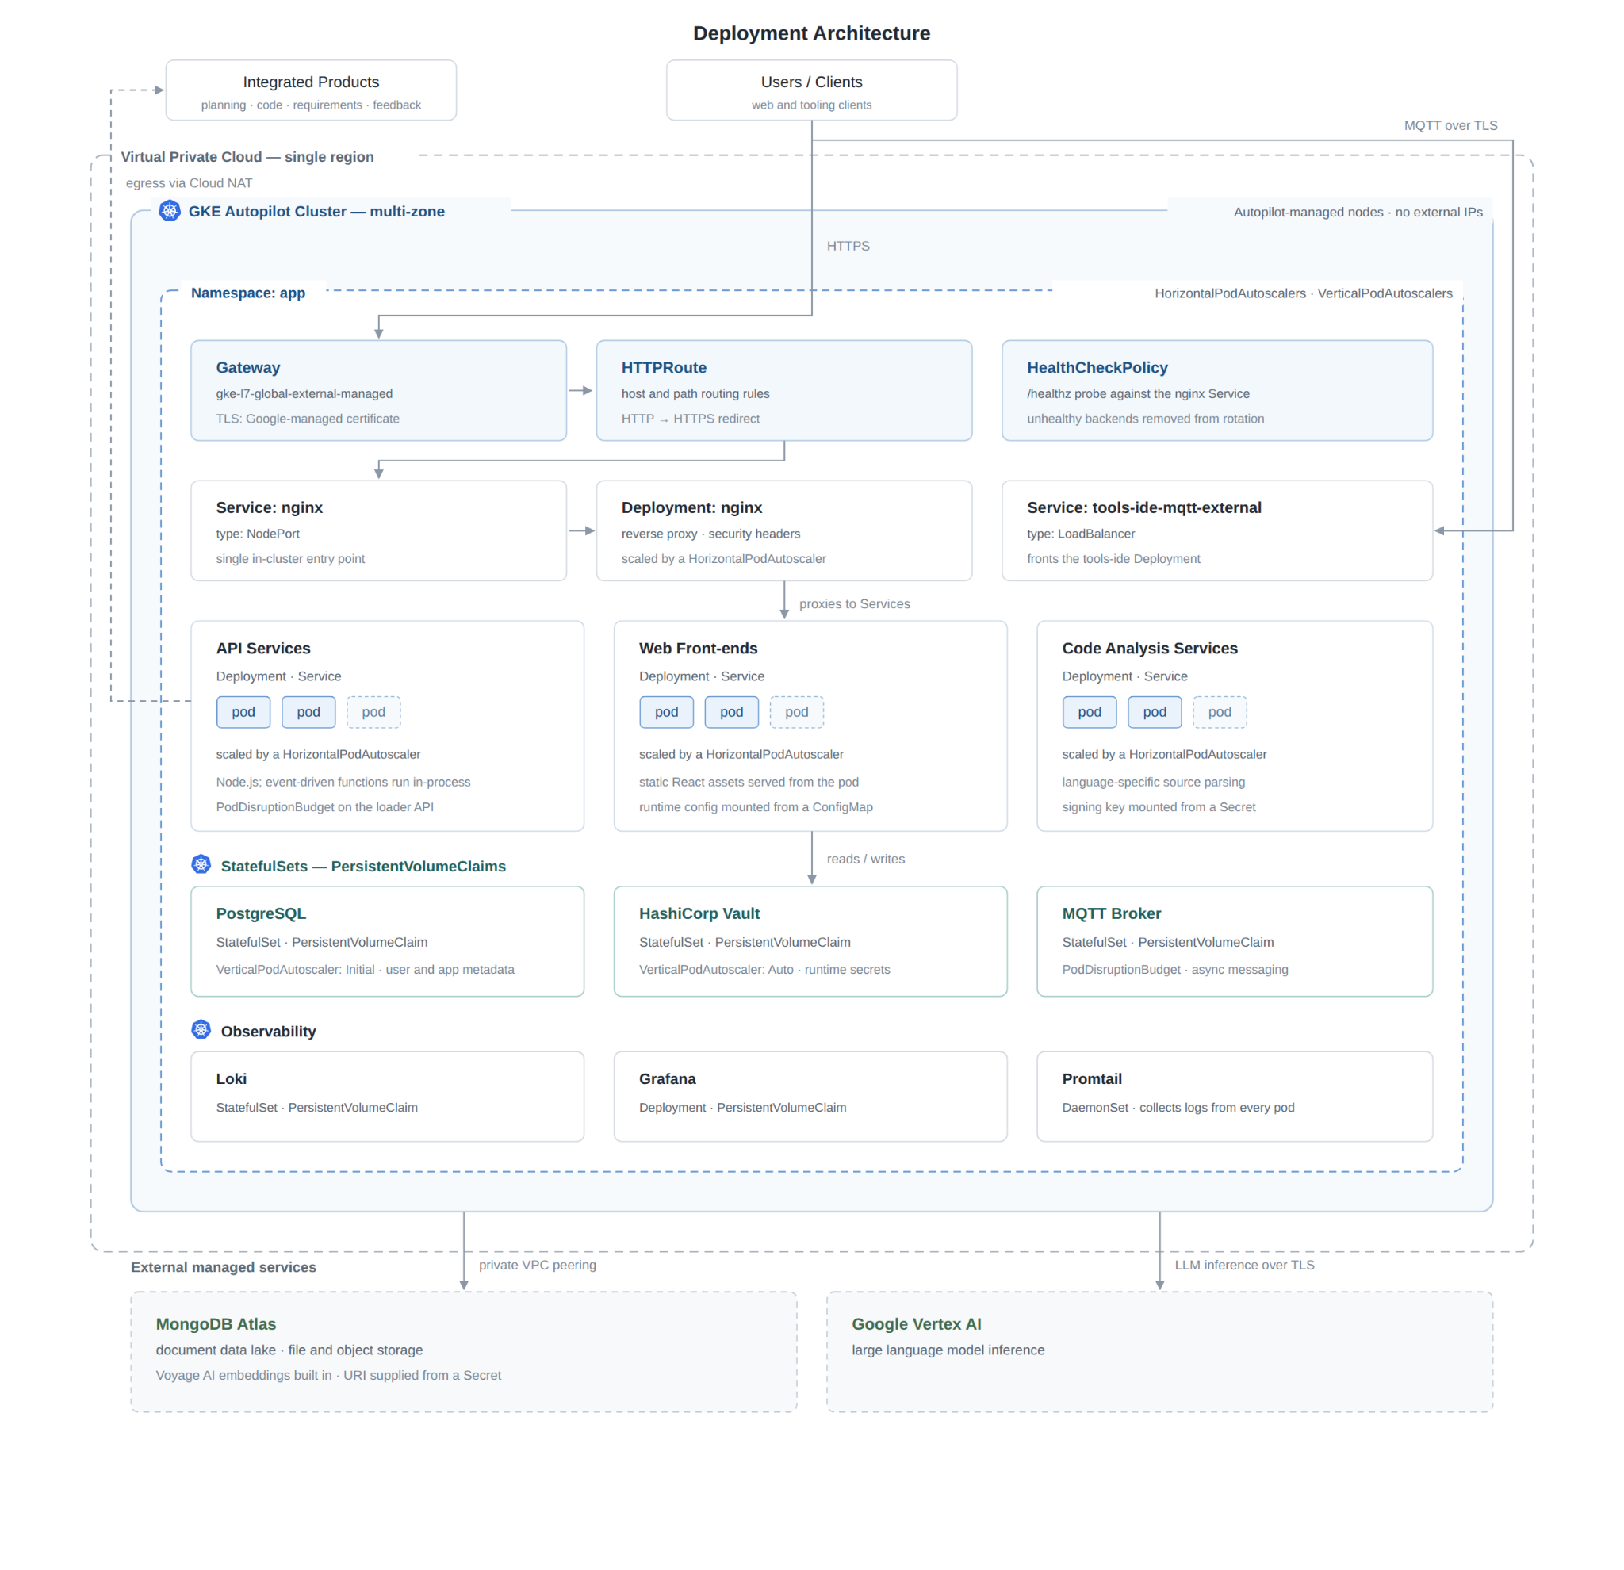Click the Promtail DaemonSet card
1624x1570 pixels.
click(x=1235, y=1096)
